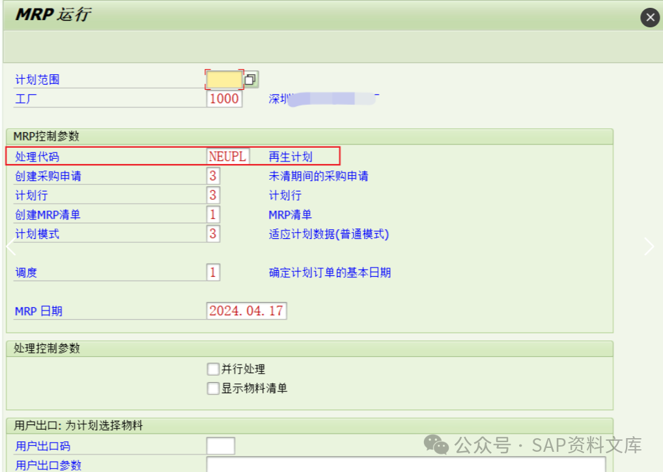This screenshot has width=663, height=472.
Task: Click the left navigation arrow chevron
Action: click(x=9, y=246)
